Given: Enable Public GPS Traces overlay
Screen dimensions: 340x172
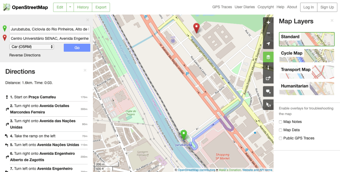Looking at the screenshot, I should (281, 138).
